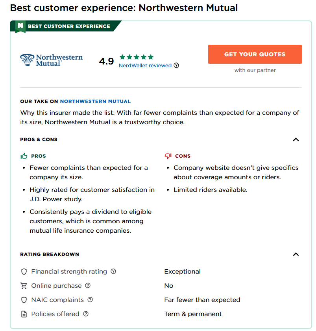Click the NerdWallet reviewed help icon
The width and height of the screenshot is (316, 331).
point(176,65)
